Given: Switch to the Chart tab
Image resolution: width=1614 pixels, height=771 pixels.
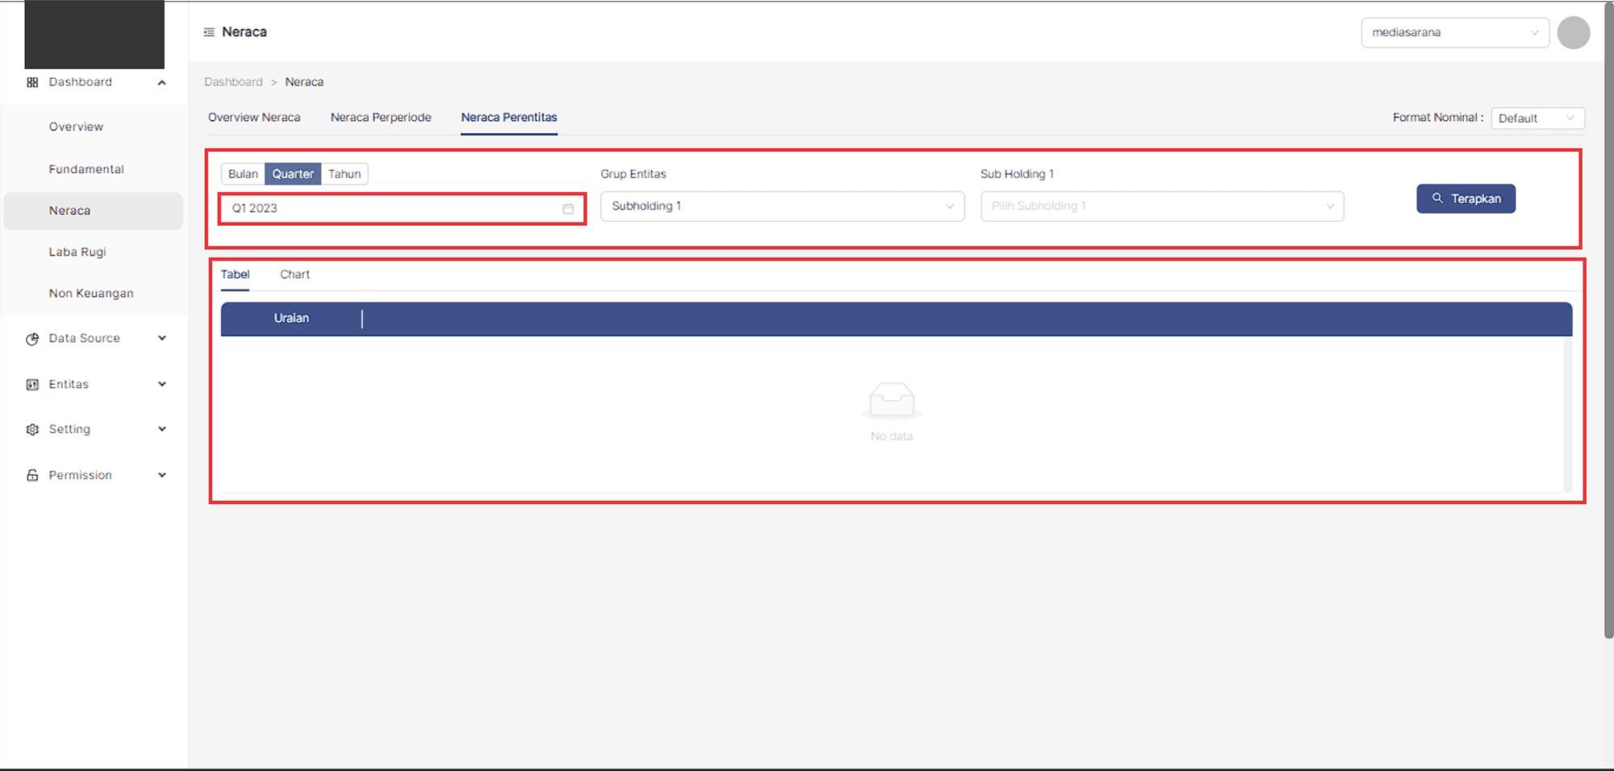Looking at the screenshot, I should point(295,275).
